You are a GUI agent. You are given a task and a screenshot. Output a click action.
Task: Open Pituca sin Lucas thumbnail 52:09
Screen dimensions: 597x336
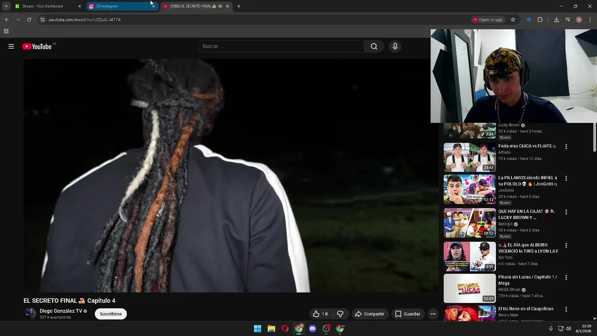pos(469,288)
